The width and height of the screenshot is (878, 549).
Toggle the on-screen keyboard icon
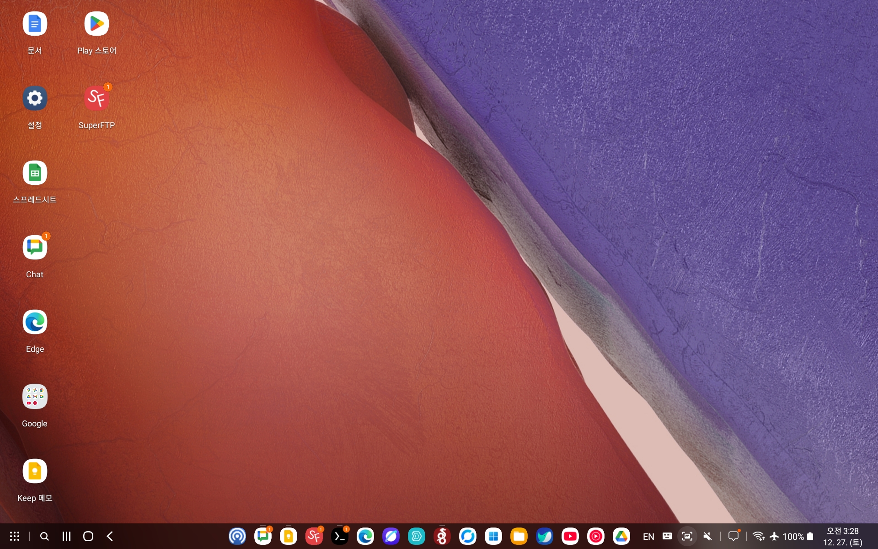(x=667, y=536)
